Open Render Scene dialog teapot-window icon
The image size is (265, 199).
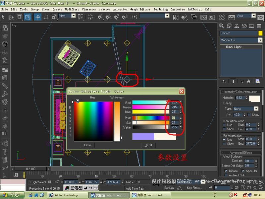coord(232,17)
